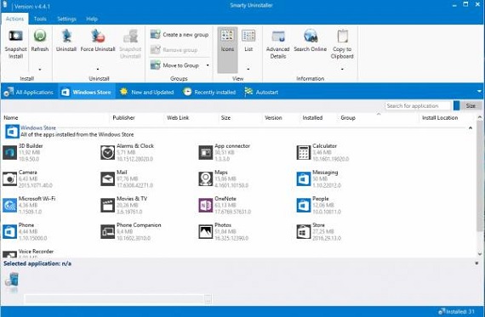This screenshot has width=485, height=317.
Task: Expand the Refresh dropdown arrow
Action: (x=40, y=69)
